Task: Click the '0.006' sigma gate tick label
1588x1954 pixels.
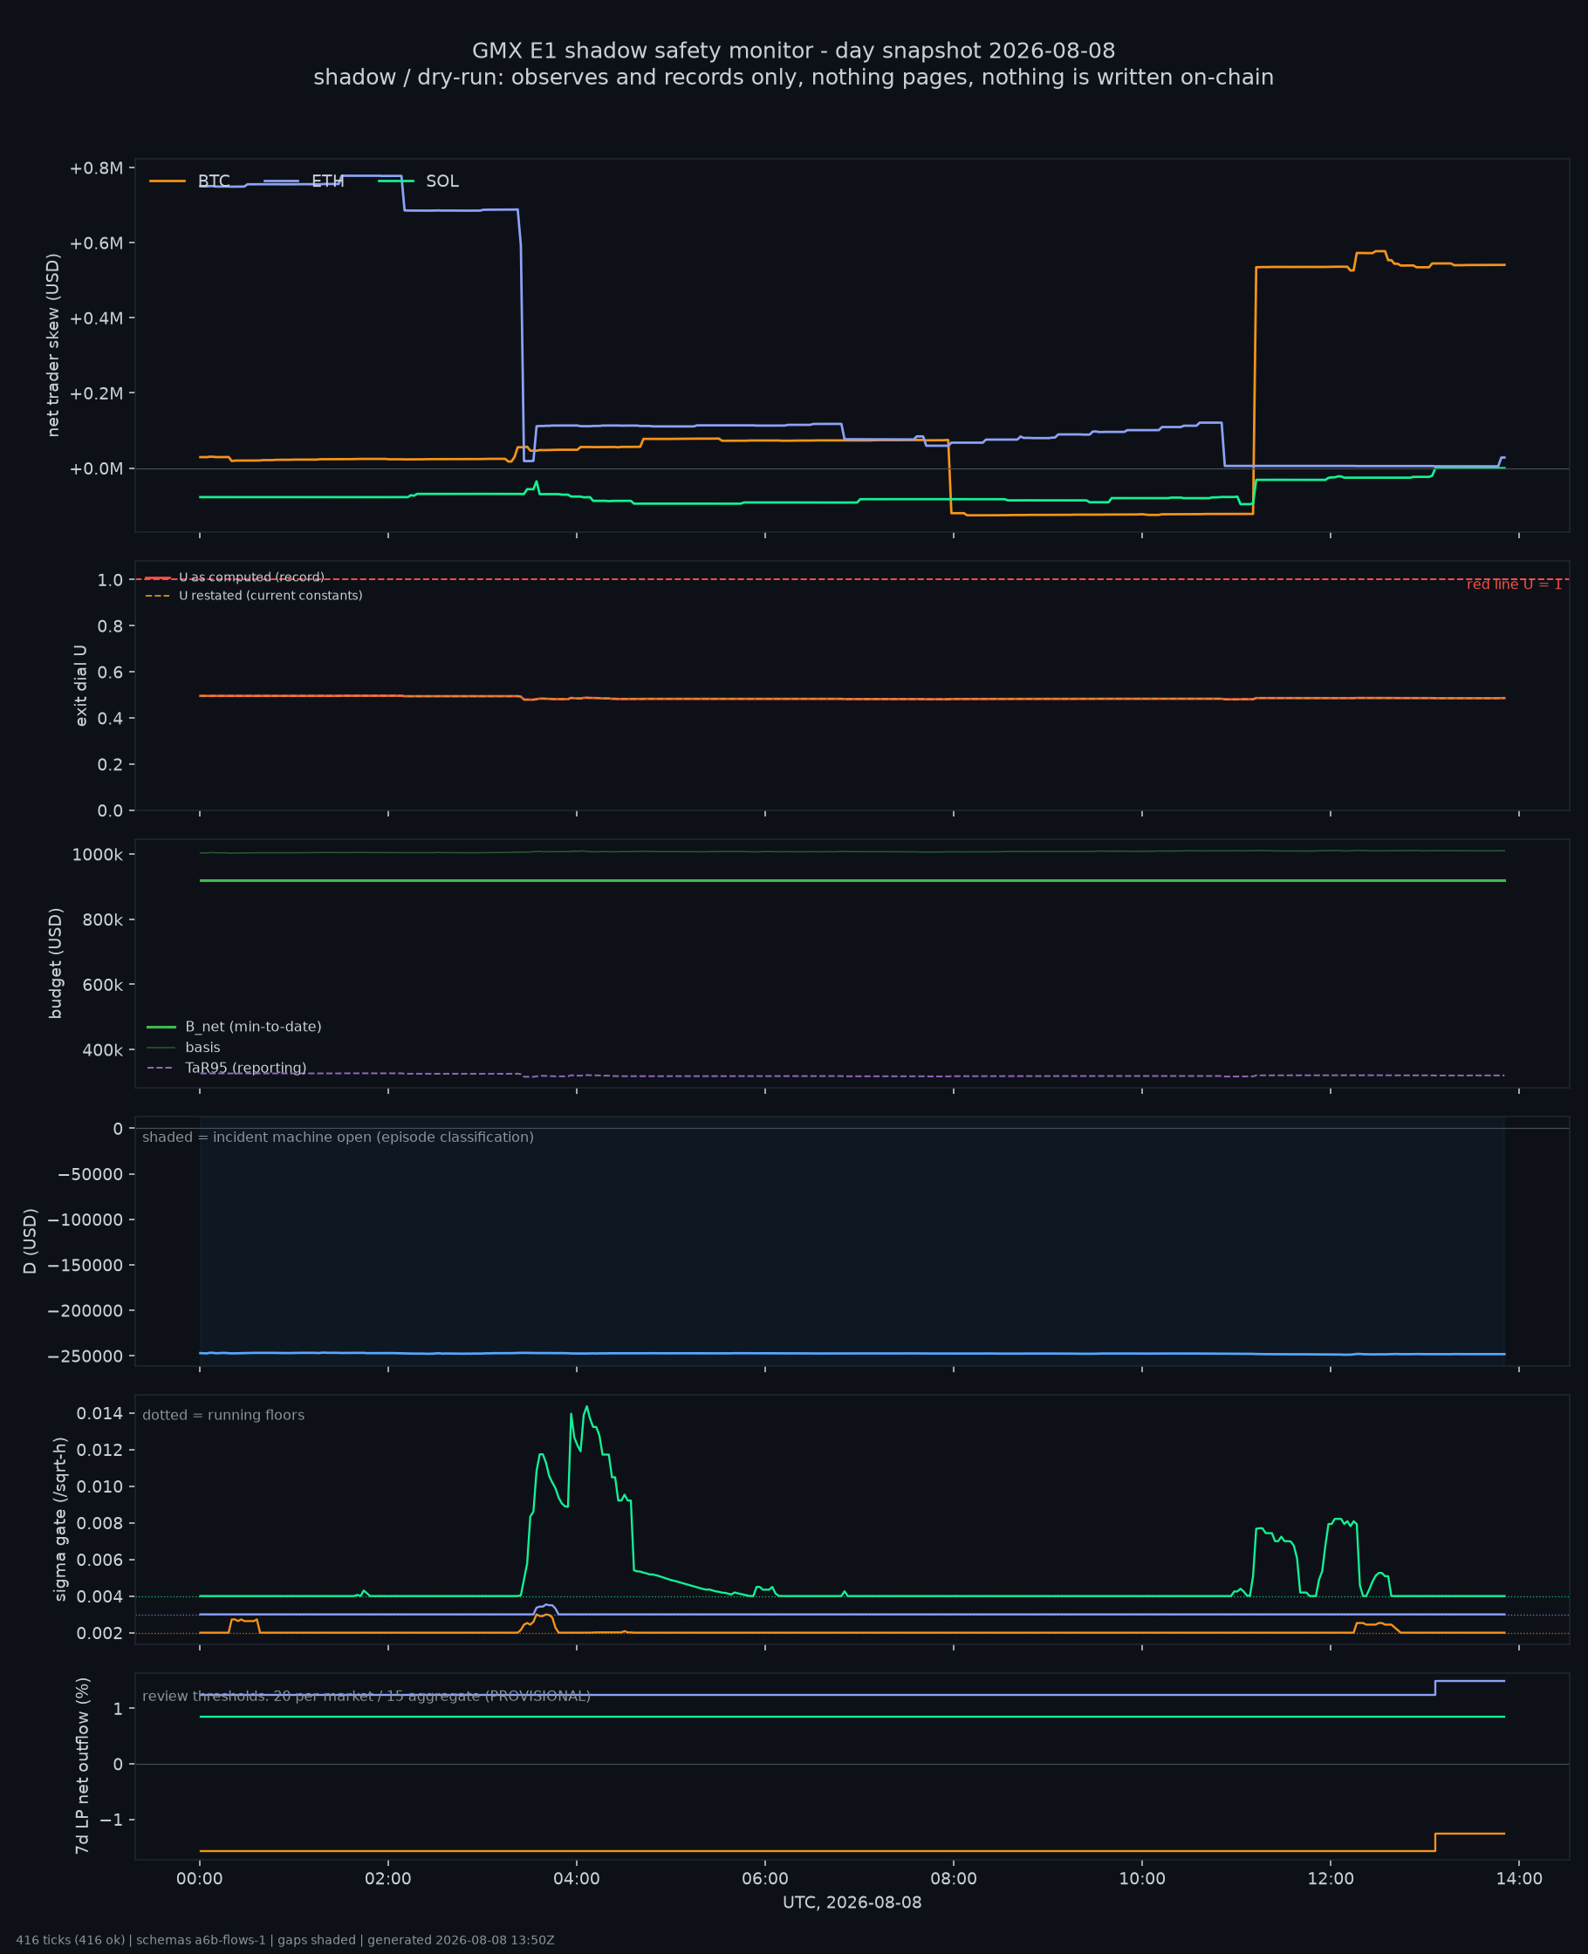Action: click(99, 1560)
